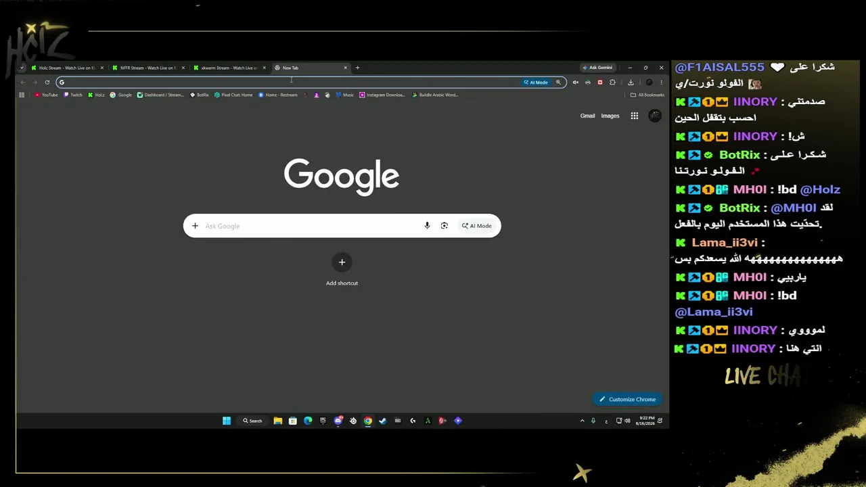
Task: Show hidden icons in the system tray
Action: [x=582, y=421]
